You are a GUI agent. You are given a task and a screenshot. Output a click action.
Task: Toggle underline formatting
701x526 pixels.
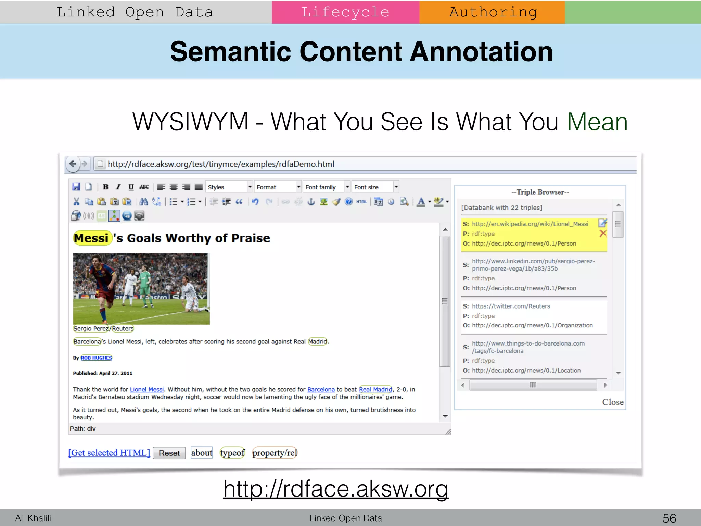[x=131, y=187]
